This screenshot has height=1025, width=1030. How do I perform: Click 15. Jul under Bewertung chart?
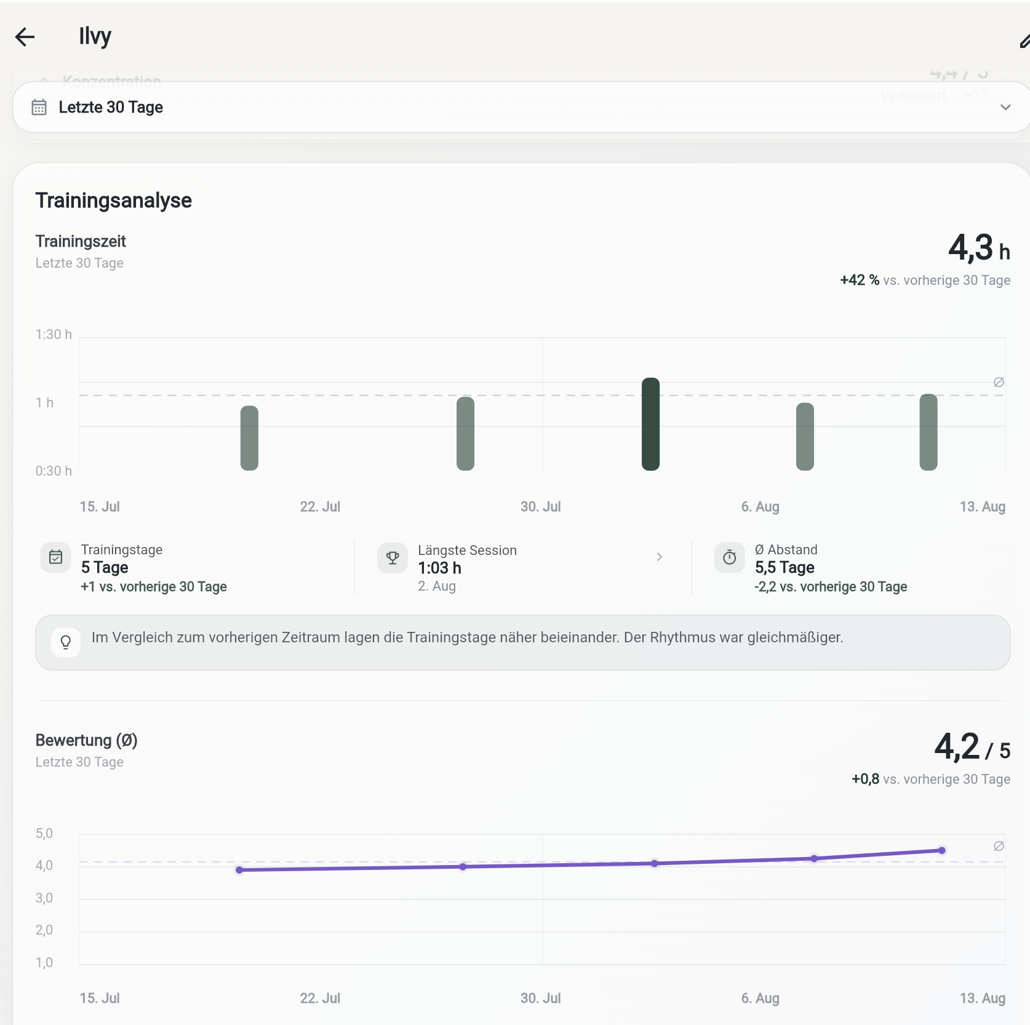click(100, 998)
